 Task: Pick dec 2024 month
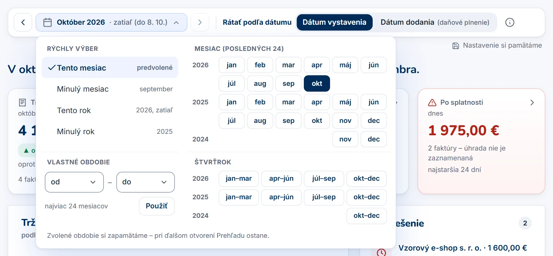pyautogui.click(x=374, y=139)
